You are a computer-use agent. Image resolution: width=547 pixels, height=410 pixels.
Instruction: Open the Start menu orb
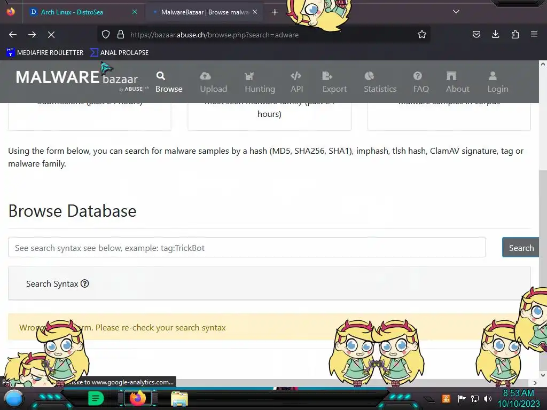[14, 399]
